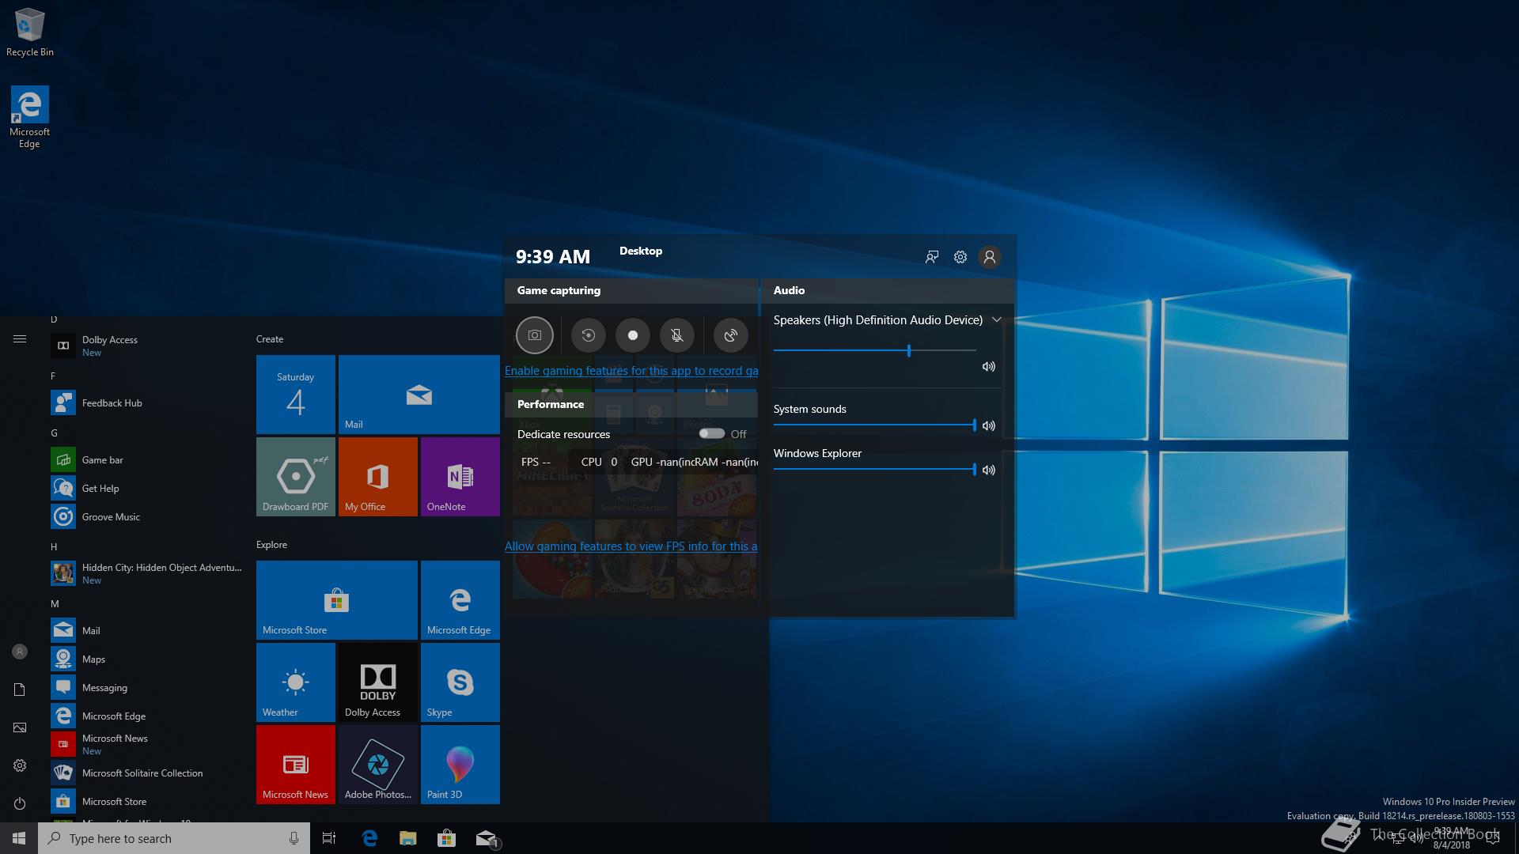Click the Create group heading
Image resolution: width=1519 pixels, height=854 pixels.
tap(270, 338)
